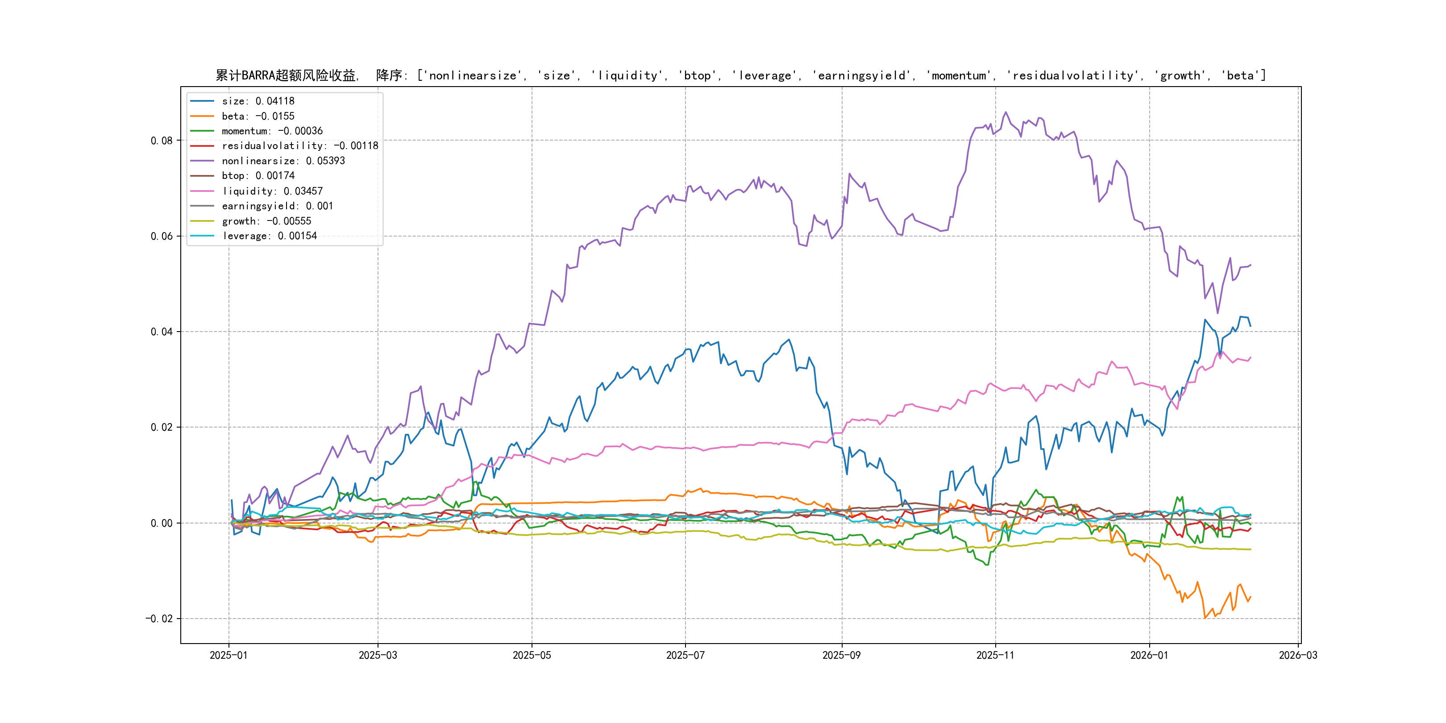Screen dimensions: 1446x723
Task: Click the 0.08 y-axis tick label
Action: (x=162, y=140)
